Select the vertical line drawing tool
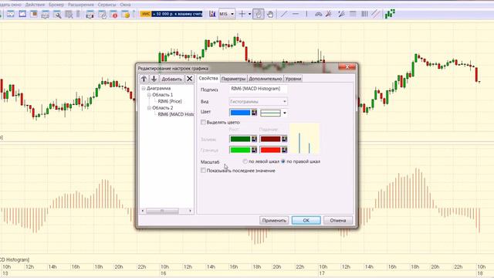The height and width of the screenshot is (278, 494). click(x=306, y=14)
